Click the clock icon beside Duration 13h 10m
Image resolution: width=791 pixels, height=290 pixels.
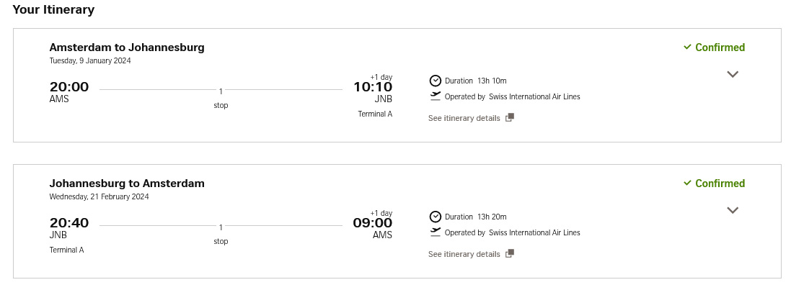[436, 81]
